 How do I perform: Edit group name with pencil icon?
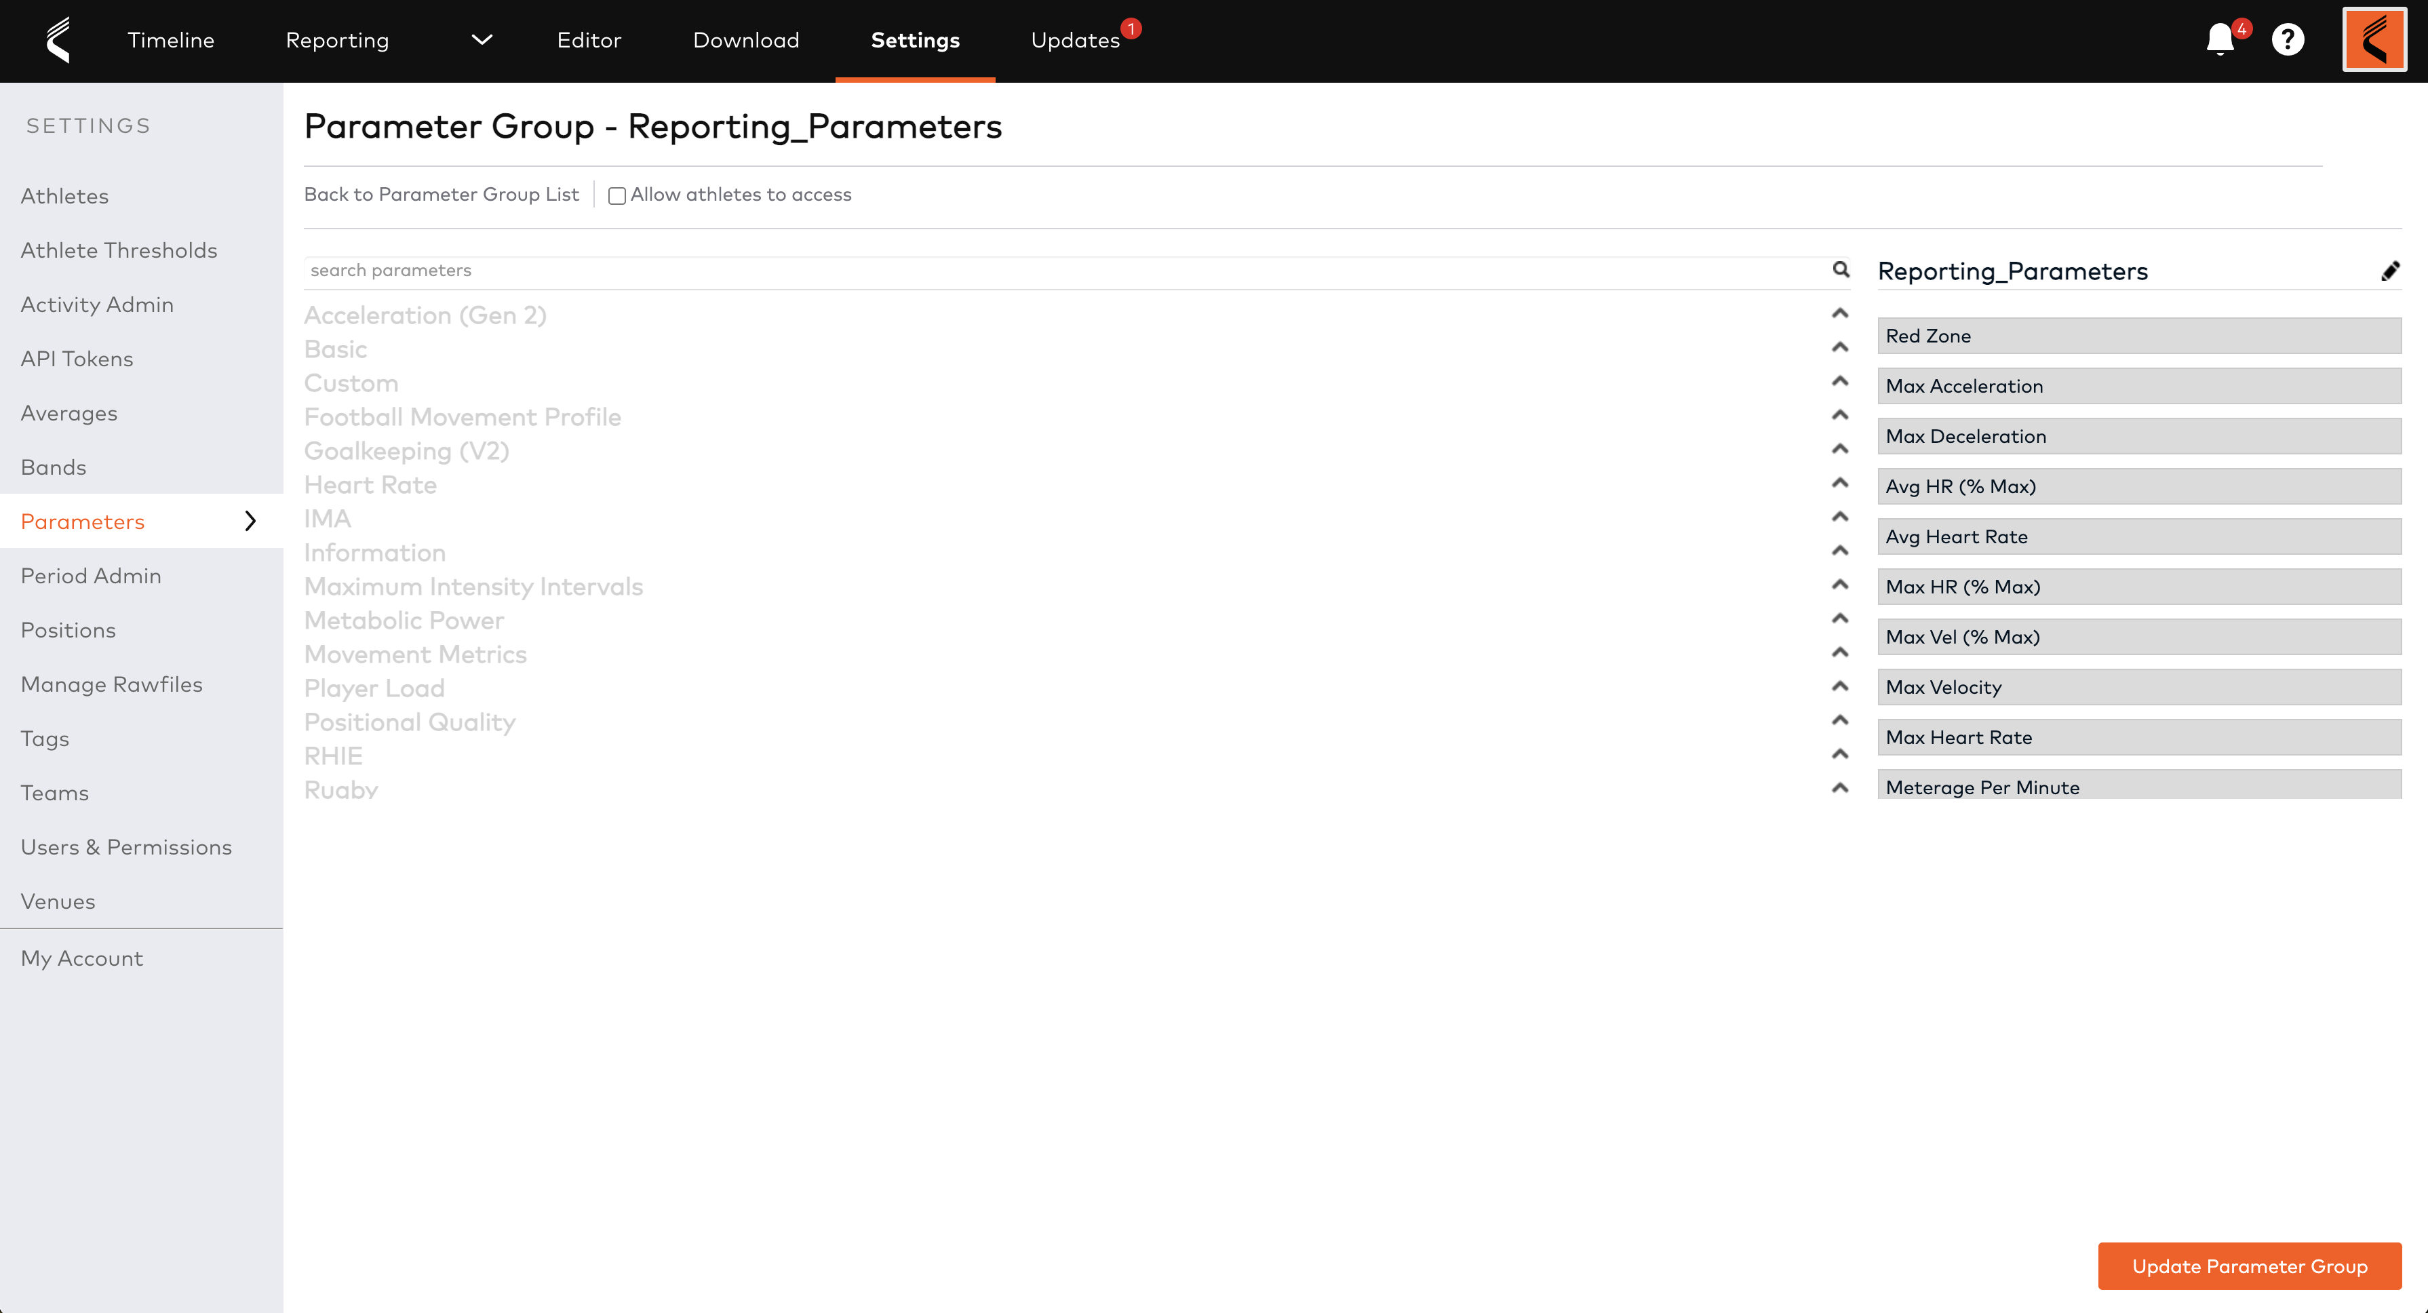point(2390,271)
